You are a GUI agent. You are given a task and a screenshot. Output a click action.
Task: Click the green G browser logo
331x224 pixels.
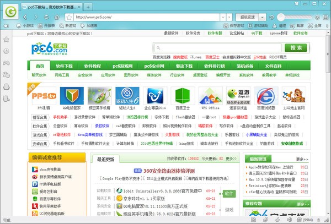coord(11,12)
